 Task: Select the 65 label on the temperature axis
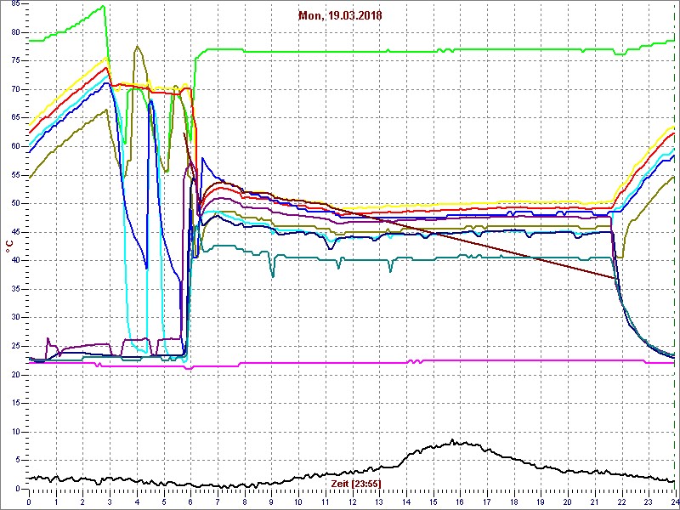[x=15, y=118]
